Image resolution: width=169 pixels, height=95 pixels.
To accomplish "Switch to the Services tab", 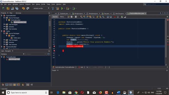I will [18, 13].
